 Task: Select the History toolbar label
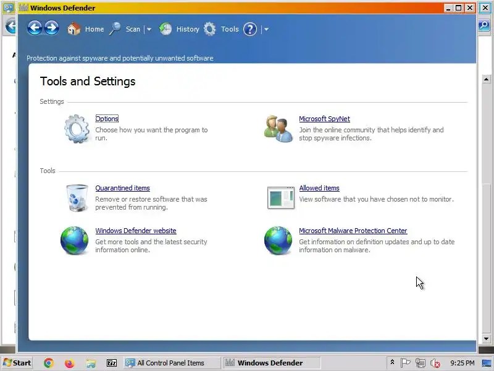click(188, 29)
